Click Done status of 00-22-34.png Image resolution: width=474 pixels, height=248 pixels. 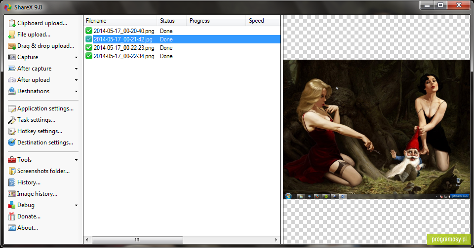(166, 56)
